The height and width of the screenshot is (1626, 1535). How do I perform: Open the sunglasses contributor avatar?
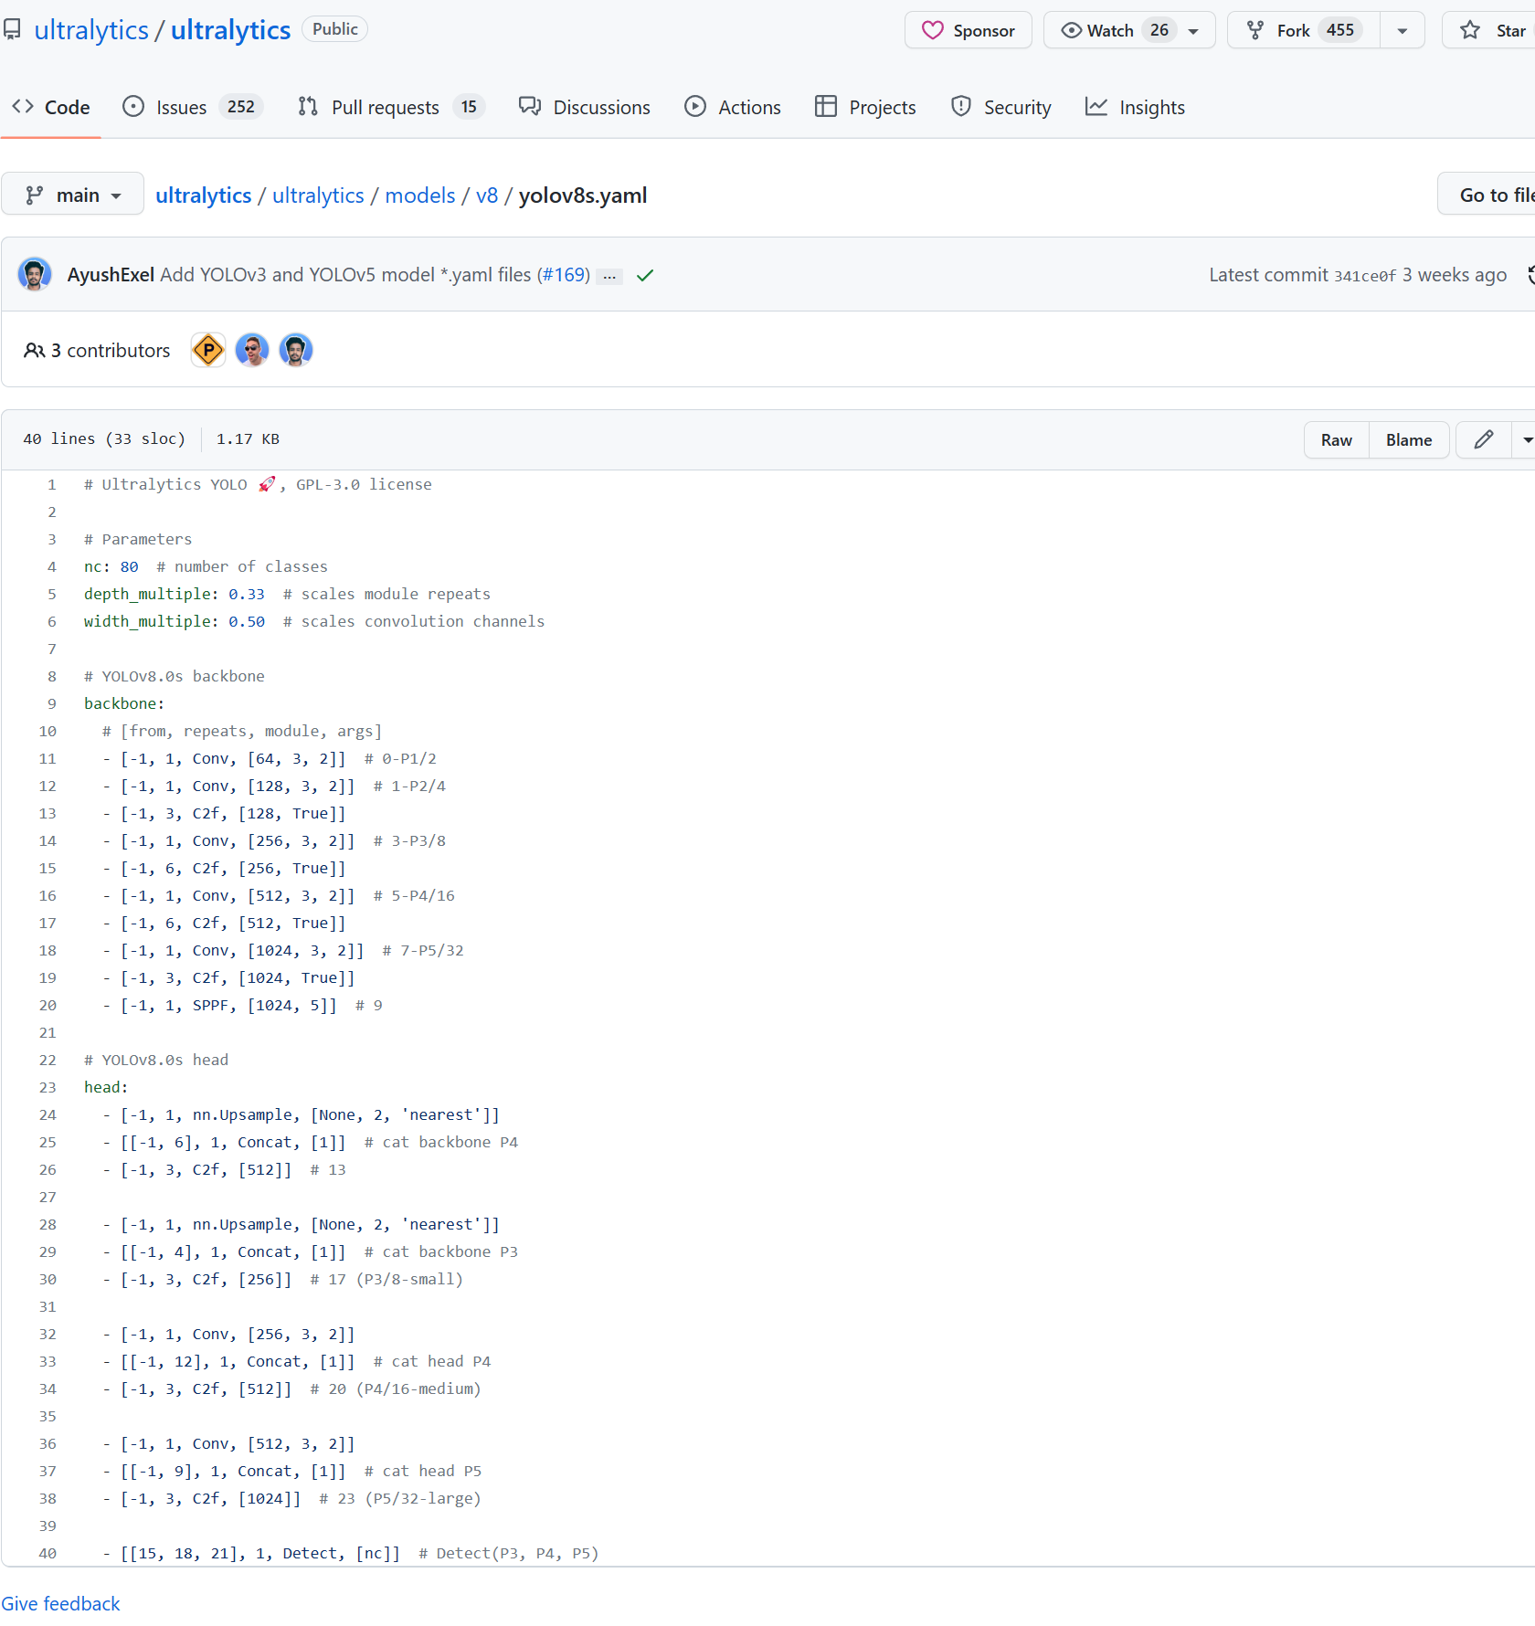(252, 350)
